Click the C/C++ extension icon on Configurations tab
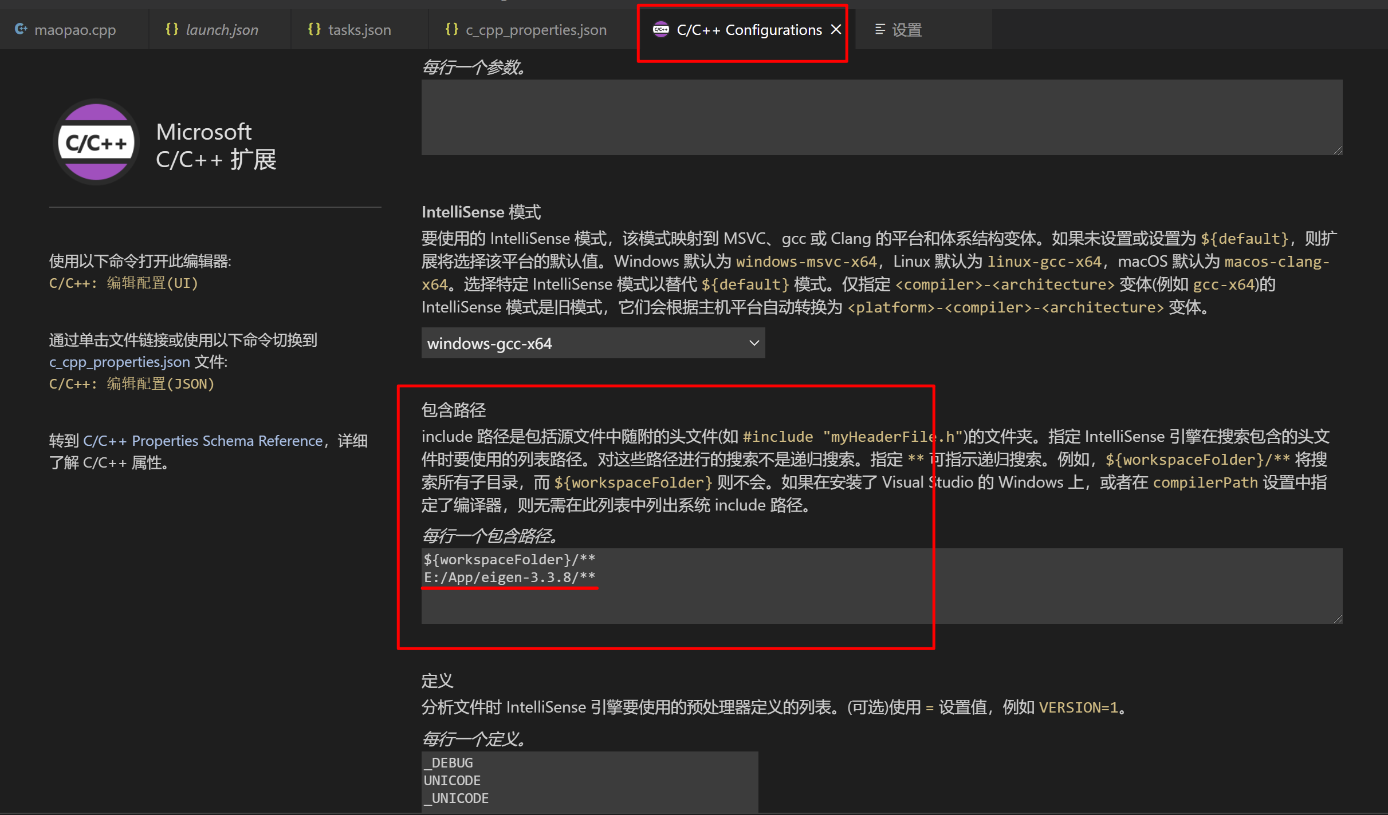1388x815 pixels. (x=660, y=29)
